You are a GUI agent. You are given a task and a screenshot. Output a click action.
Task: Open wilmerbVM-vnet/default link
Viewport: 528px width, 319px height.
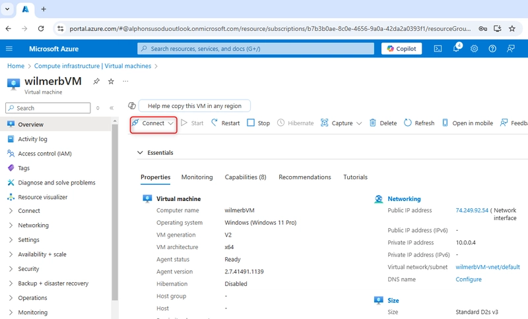[488, 267]
